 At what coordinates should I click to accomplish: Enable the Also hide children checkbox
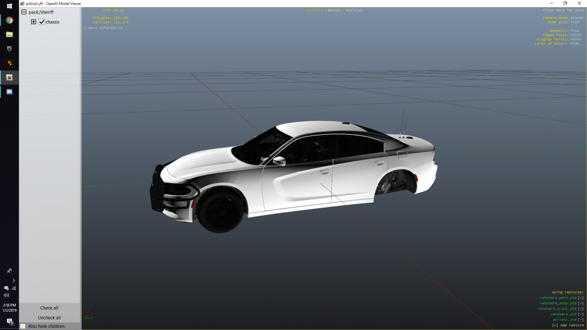[23, 326]
